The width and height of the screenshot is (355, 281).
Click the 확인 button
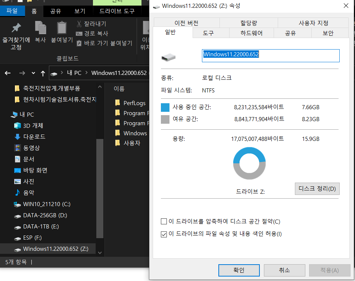click(239, 270)
